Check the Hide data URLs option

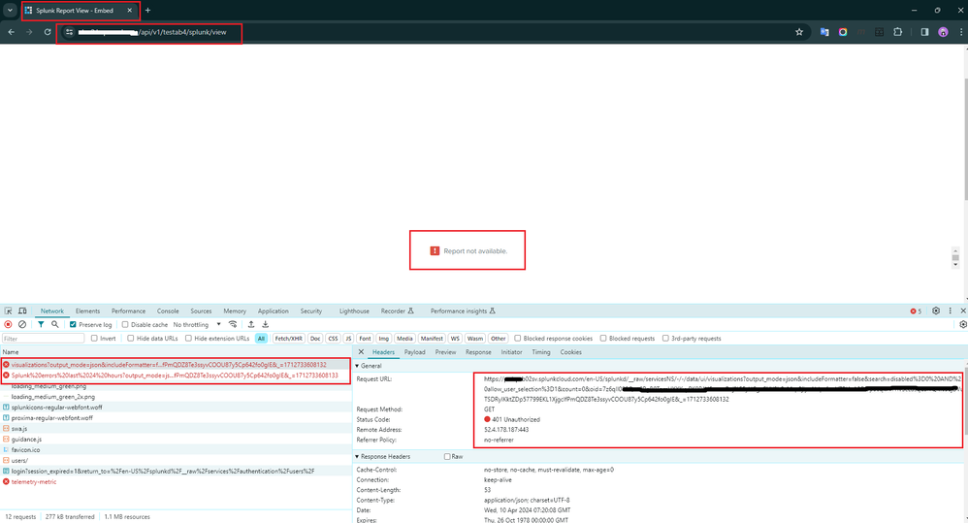pyautogui.click(x=130, y=339)
